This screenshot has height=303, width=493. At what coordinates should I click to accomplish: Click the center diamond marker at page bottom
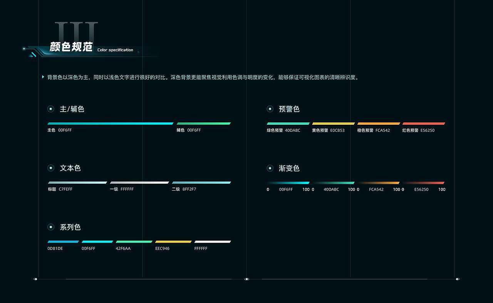247,279
